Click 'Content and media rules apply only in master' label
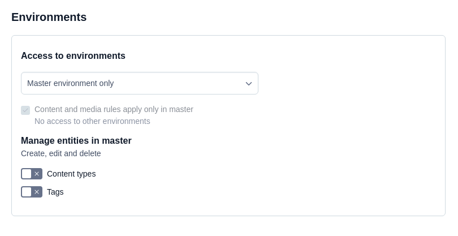Screen dimensions: 458x236 click(x=114, y=109)
